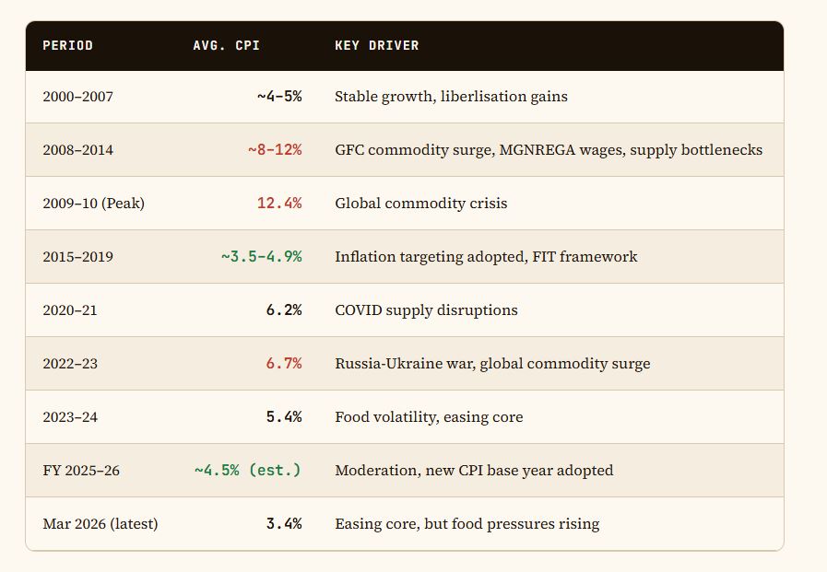Click the PERIOD column header
The image size is (827, 572).
pyautogui.click(x=67, y=45)
